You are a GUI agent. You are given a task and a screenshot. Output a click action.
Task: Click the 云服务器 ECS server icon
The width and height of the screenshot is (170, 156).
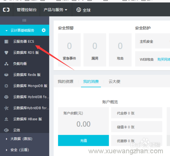tap(6, 42)
